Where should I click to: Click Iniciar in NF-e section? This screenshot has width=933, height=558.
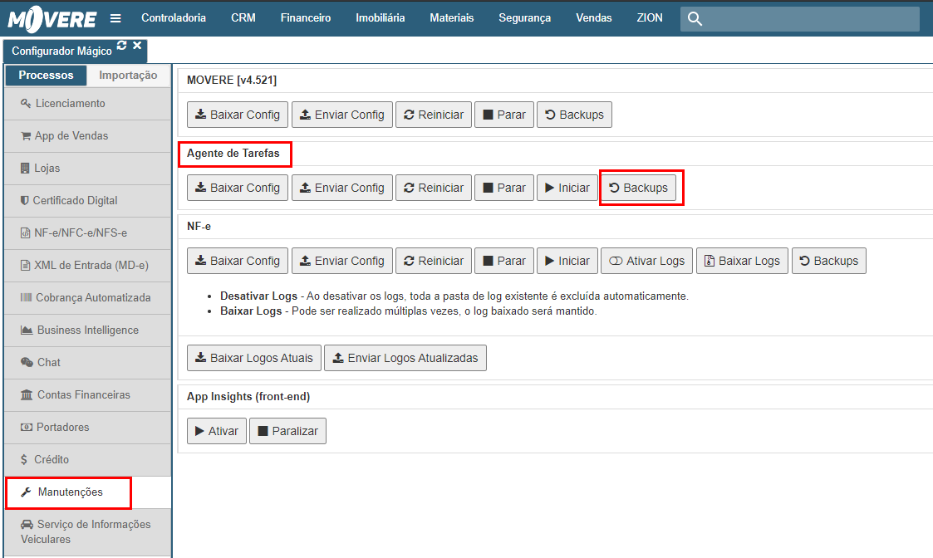pos(567,262)
